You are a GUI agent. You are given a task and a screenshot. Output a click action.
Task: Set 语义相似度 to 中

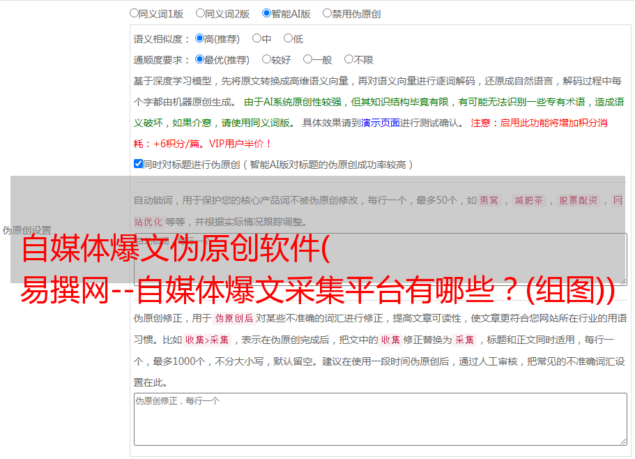(x=257, y=38)
